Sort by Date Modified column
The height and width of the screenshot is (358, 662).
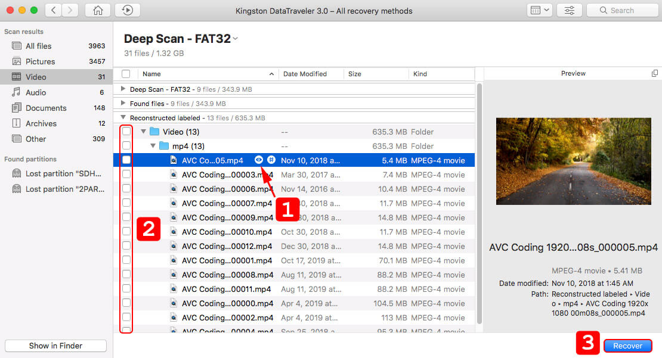(305, 74)
